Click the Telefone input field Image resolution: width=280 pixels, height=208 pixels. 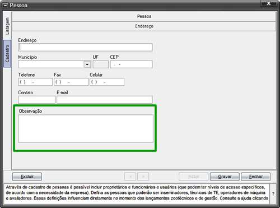click(x=35, y=82)
